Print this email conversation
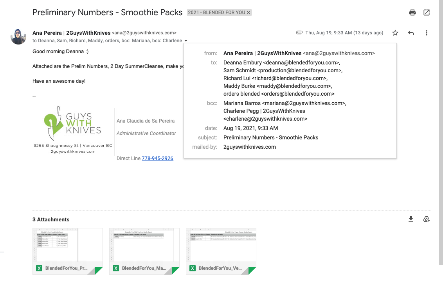Image resolution: width=443 pixels, height=285 pixels. tap(412, 12)
